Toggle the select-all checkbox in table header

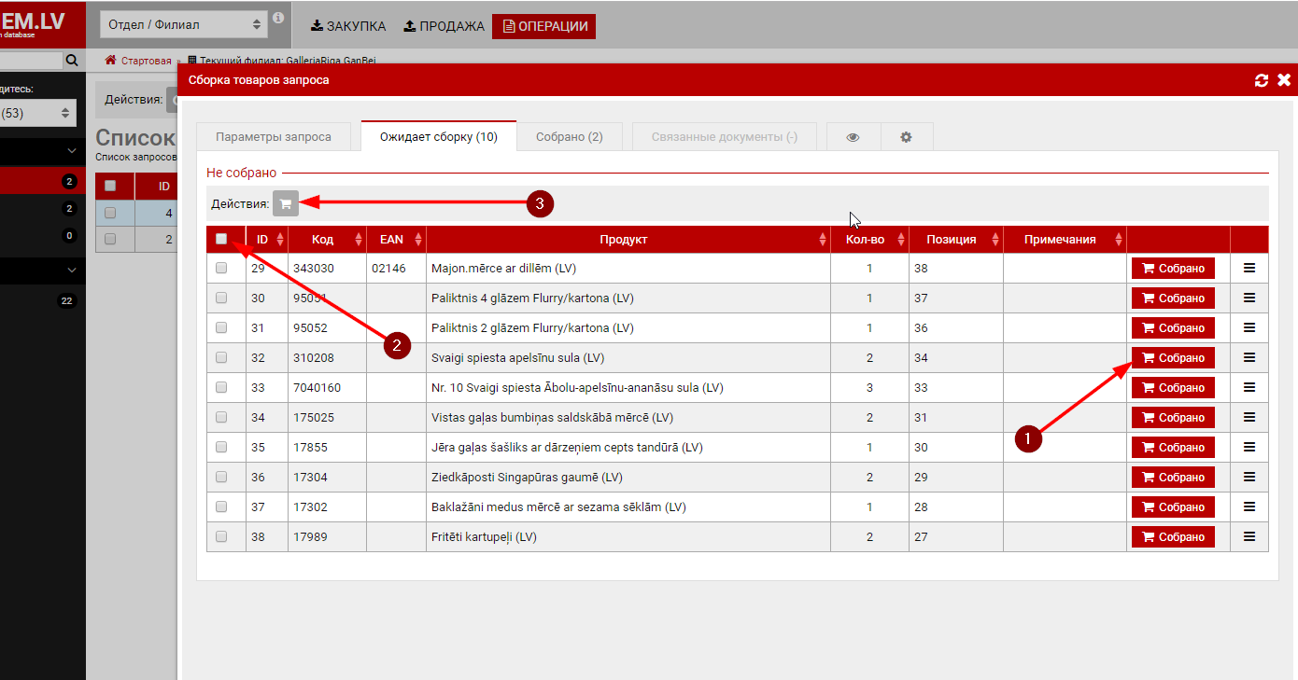(221, 239)
